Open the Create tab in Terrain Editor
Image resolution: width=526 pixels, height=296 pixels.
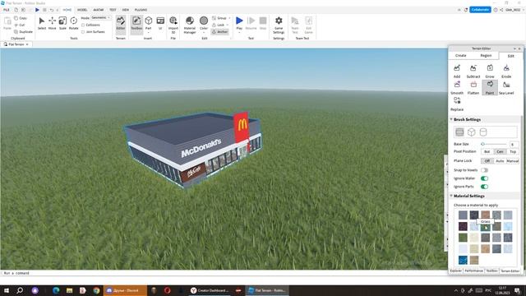(460, 55)
